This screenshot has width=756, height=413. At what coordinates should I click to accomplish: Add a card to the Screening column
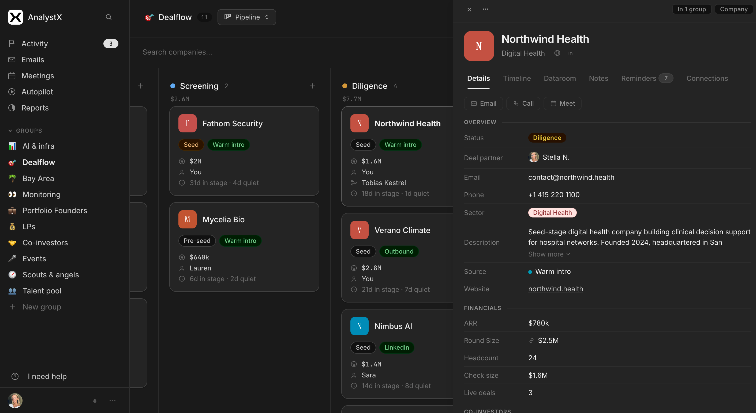pos(312,86)
